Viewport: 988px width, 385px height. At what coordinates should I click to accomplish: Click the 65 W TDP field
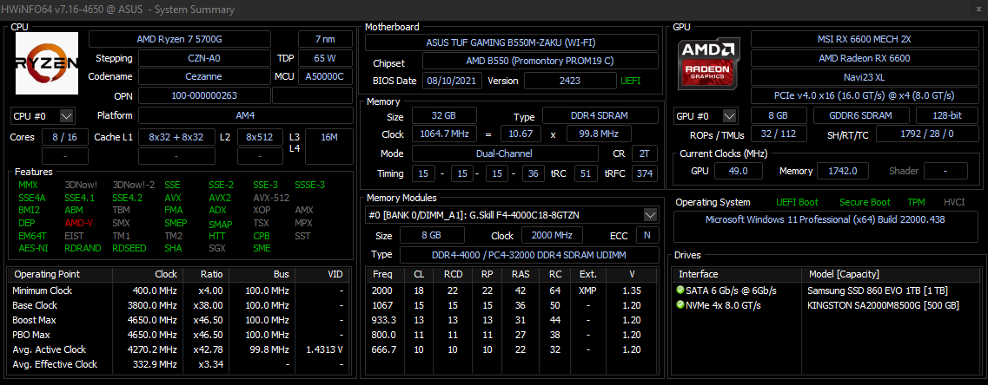[325, 58]
